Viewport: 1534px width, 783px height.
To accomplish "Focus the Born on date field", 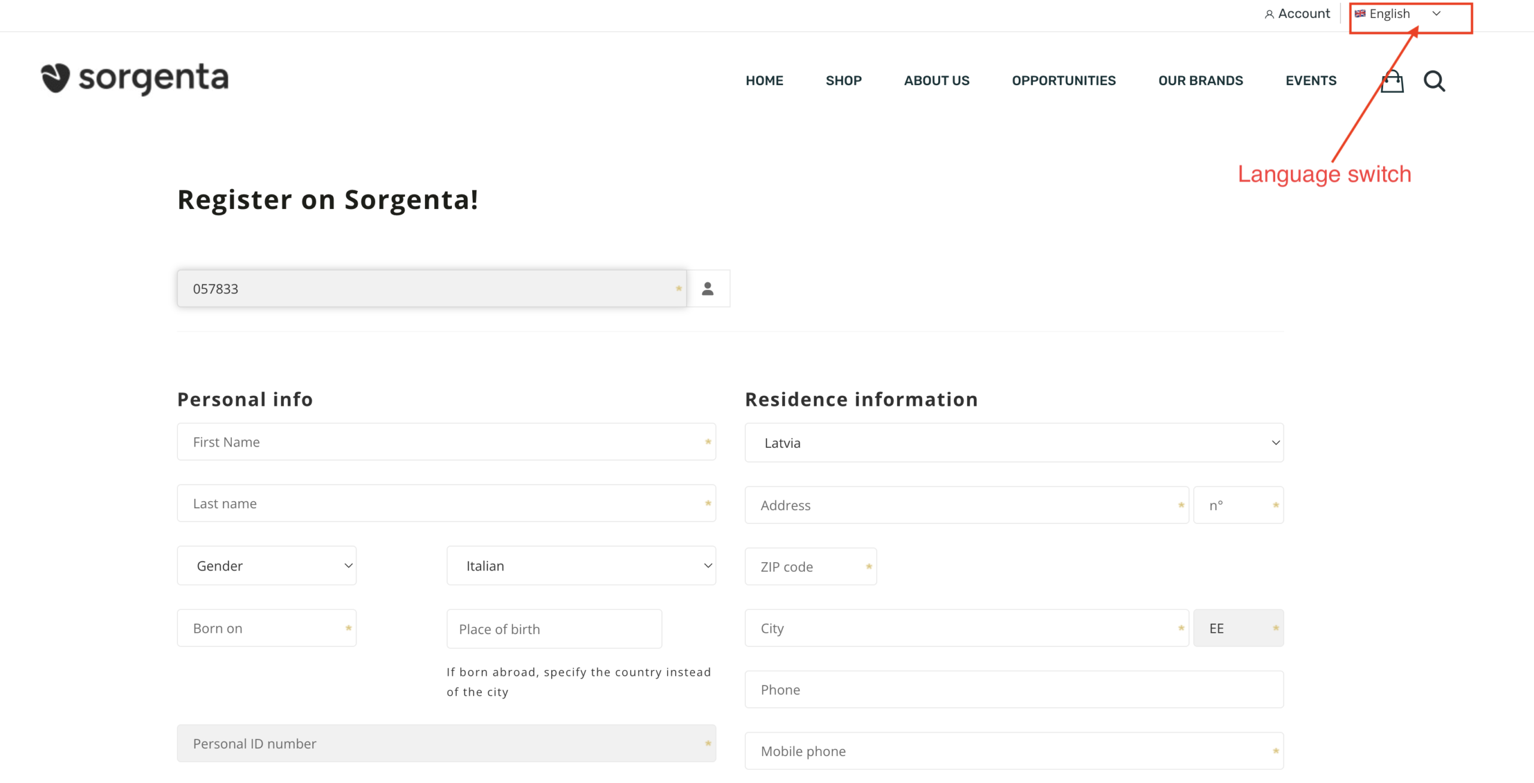I will point(266,629).
